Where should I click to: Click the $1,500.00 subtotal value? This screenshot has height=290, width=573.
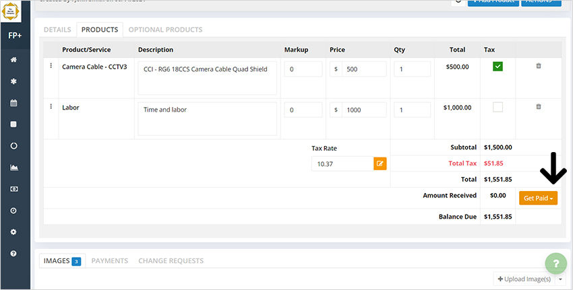tap(497, 147)
